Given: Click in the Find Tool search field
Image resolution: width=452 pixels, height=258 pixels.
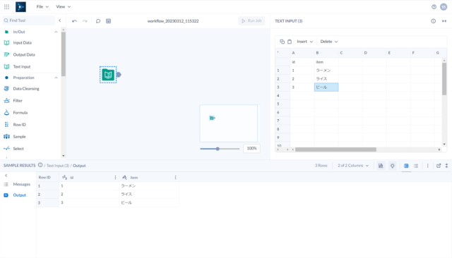Looking at the screenshot, I should click(28, 20).
